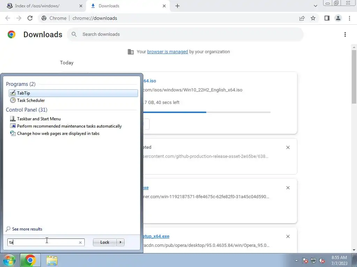357x267 pixels.
Task: Open the browser is managed link
Action: coord(168,51)
